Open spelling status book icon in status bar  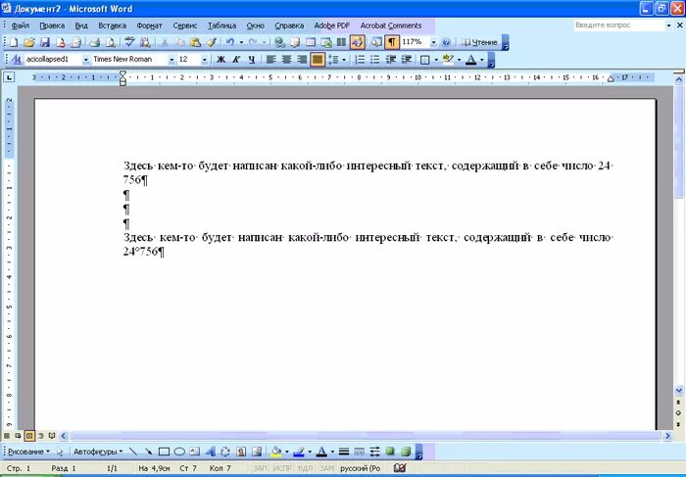pyautogui.click(x=400, y=468)
